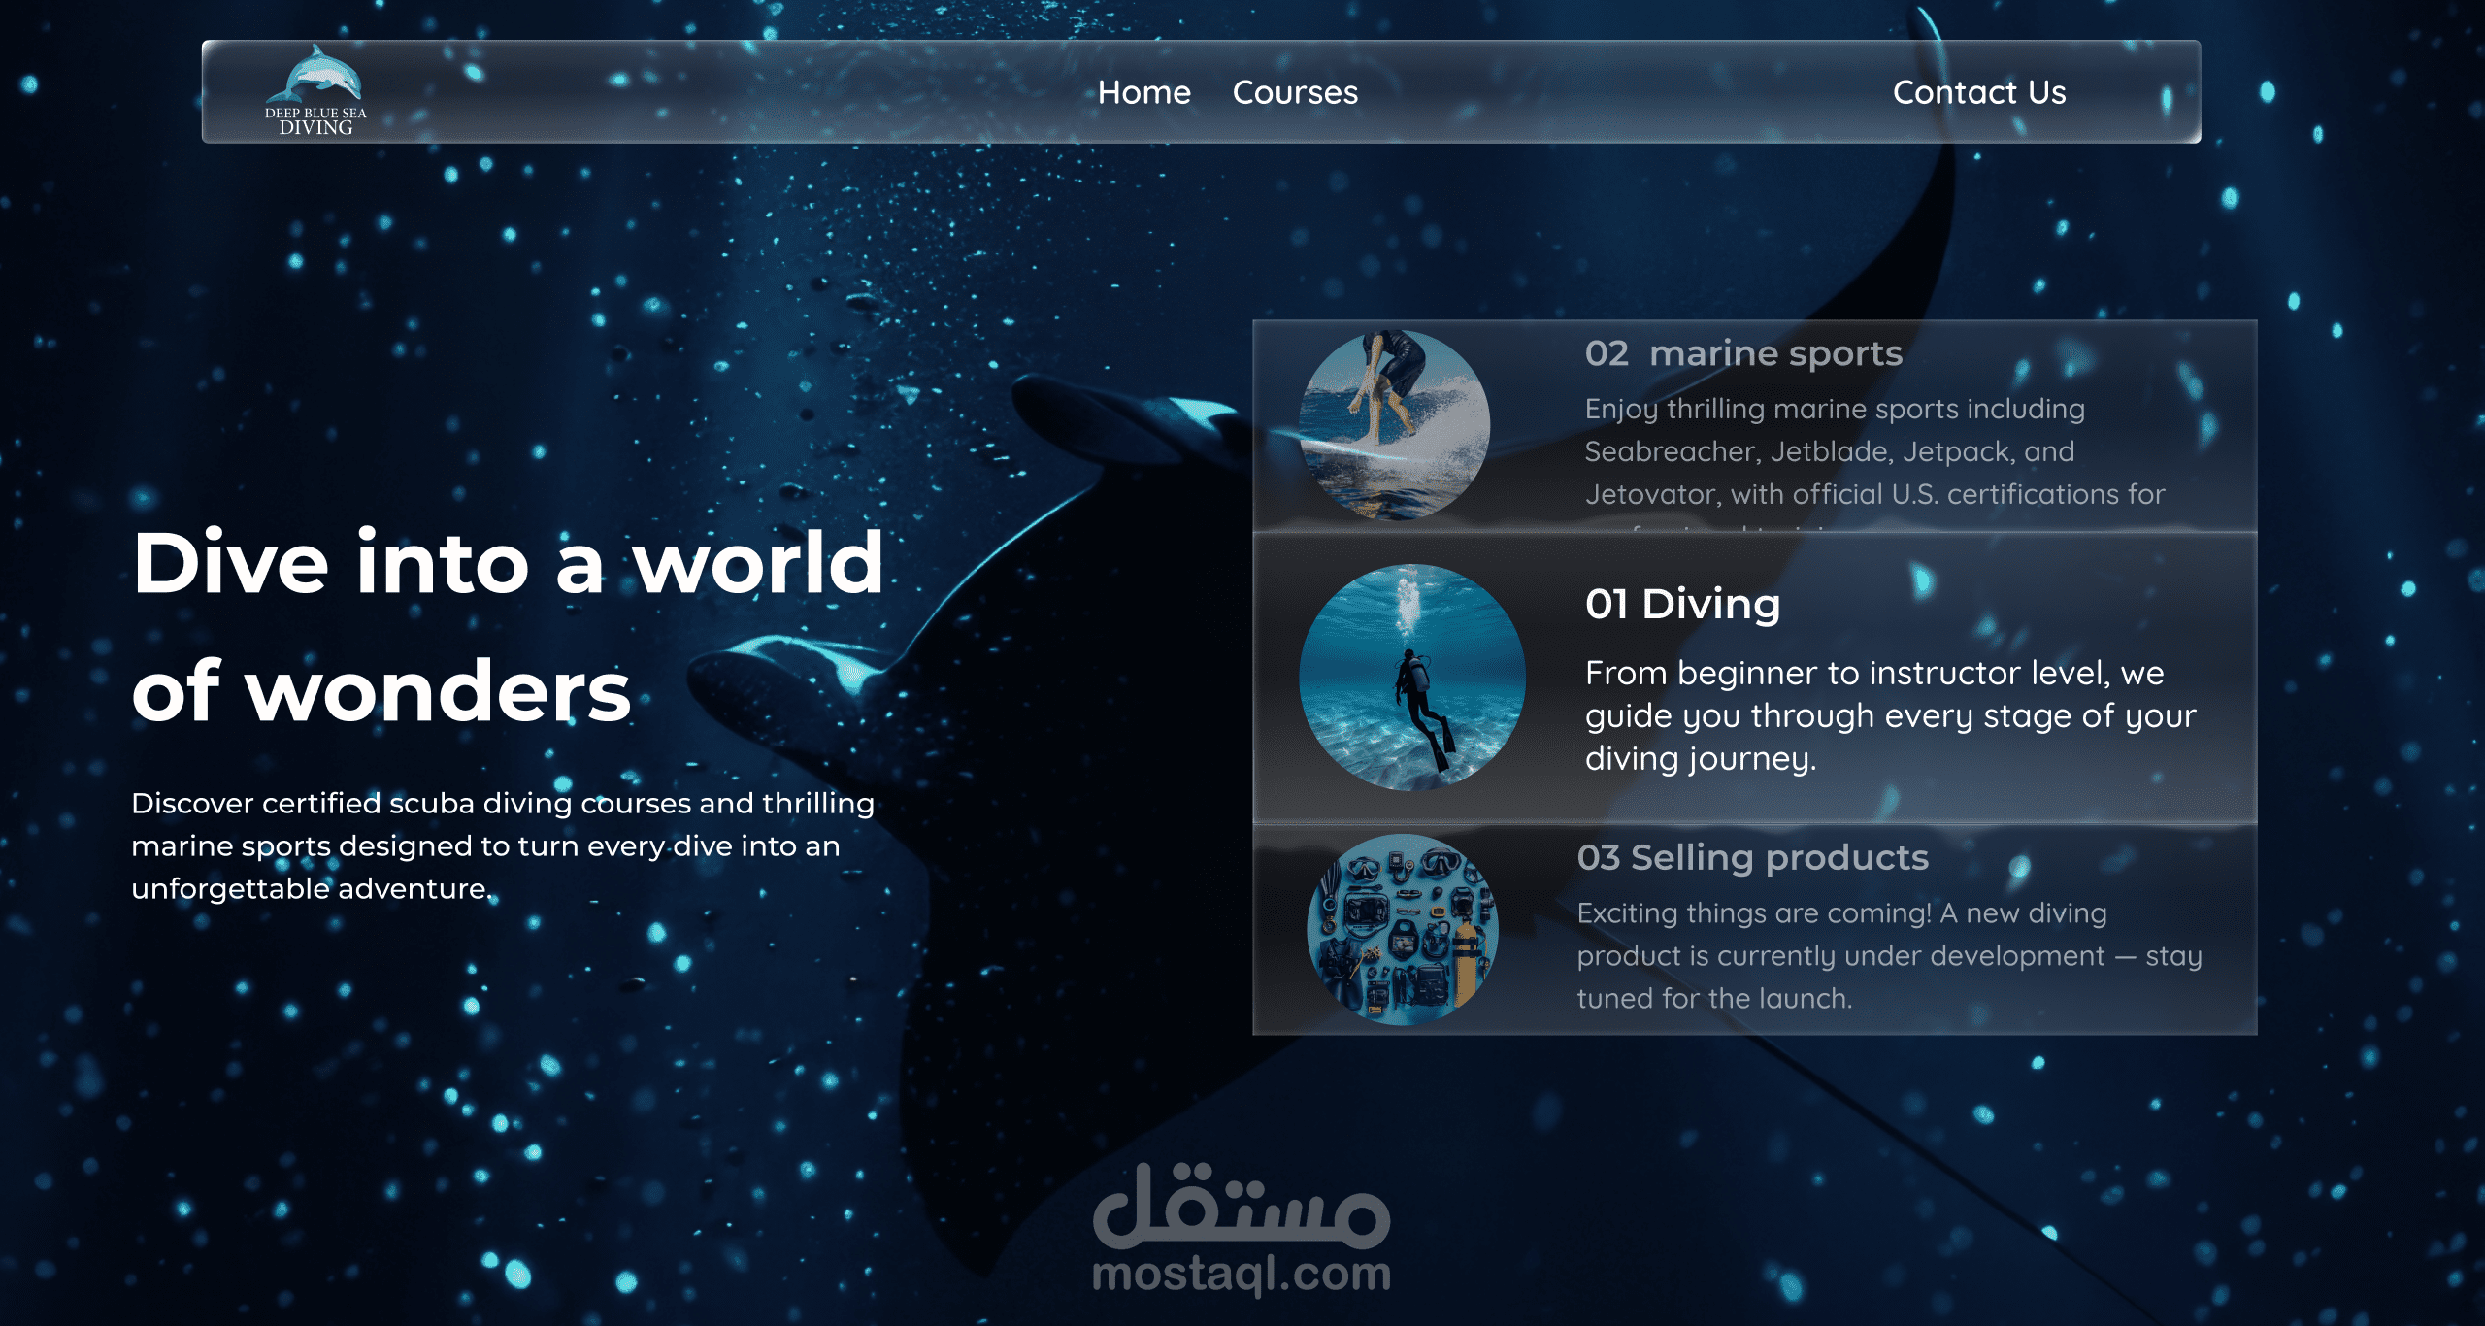Click the new diving product description

(x=1888, y=955)
